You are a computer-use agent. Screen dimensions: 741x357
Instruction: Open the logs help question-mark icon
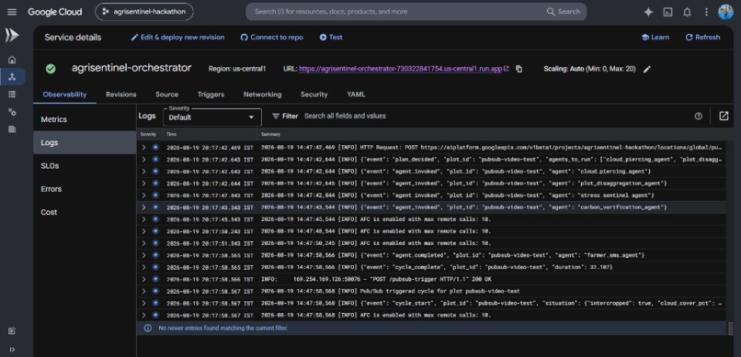click(x=698, y=116)
